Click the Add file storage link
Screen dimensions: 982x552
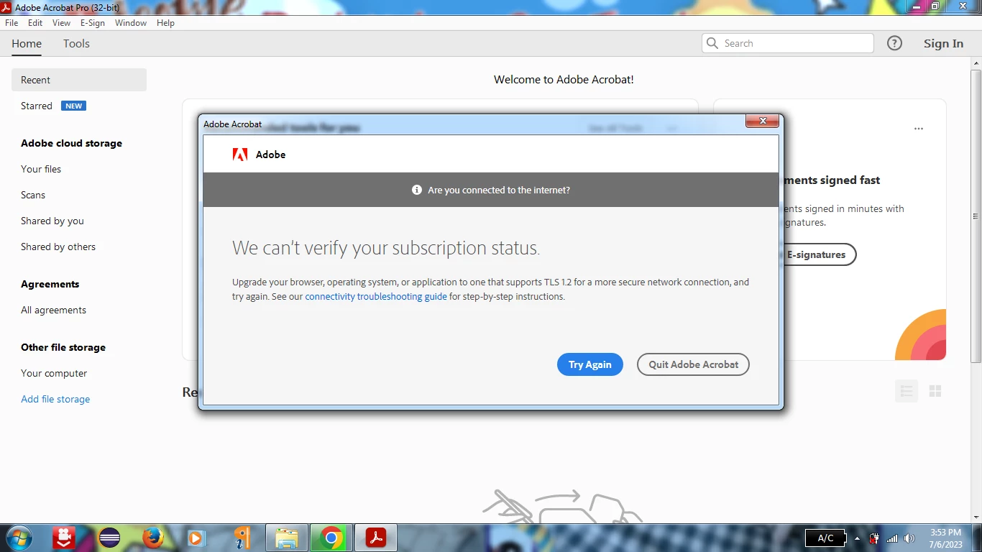tap(55, 399)
